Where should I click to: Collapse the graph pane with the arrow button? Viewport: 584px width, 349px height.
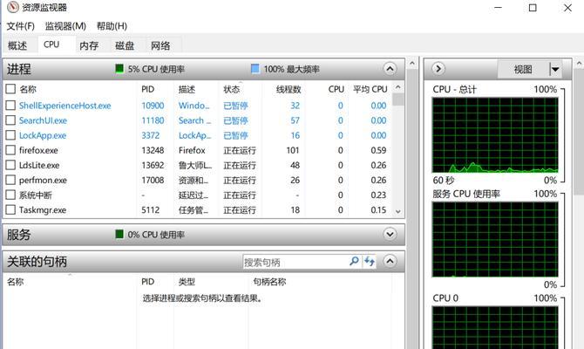438,69
